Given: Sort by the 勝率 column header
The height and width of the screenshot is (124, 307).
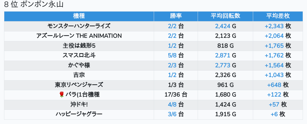Looking at the screenshot, I should coord(176,16).
